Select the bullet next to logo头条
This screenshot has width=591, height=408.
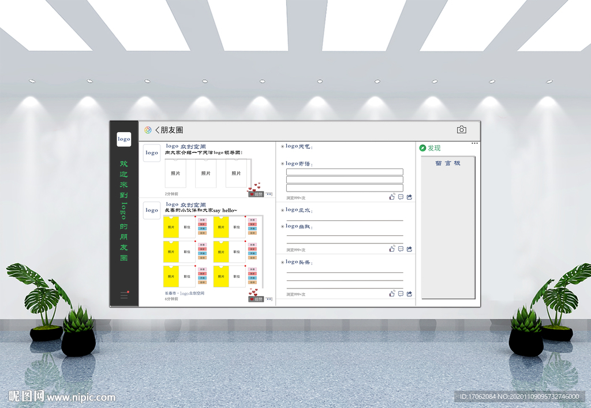click(282, 262)
